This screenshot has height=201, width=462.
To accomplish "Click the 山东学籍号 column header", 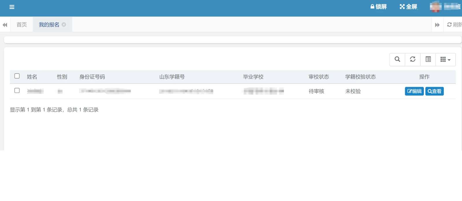I will point(172,77).
